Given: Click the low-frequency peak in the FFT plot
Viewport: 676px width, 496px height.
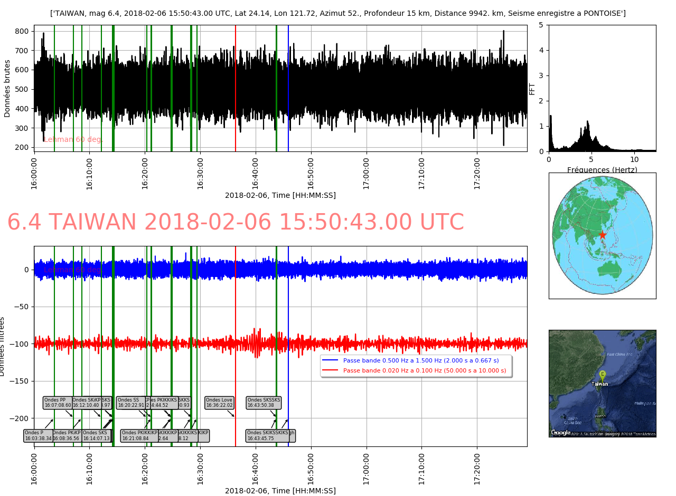Looking at the screenshot, I should point(551,117).
